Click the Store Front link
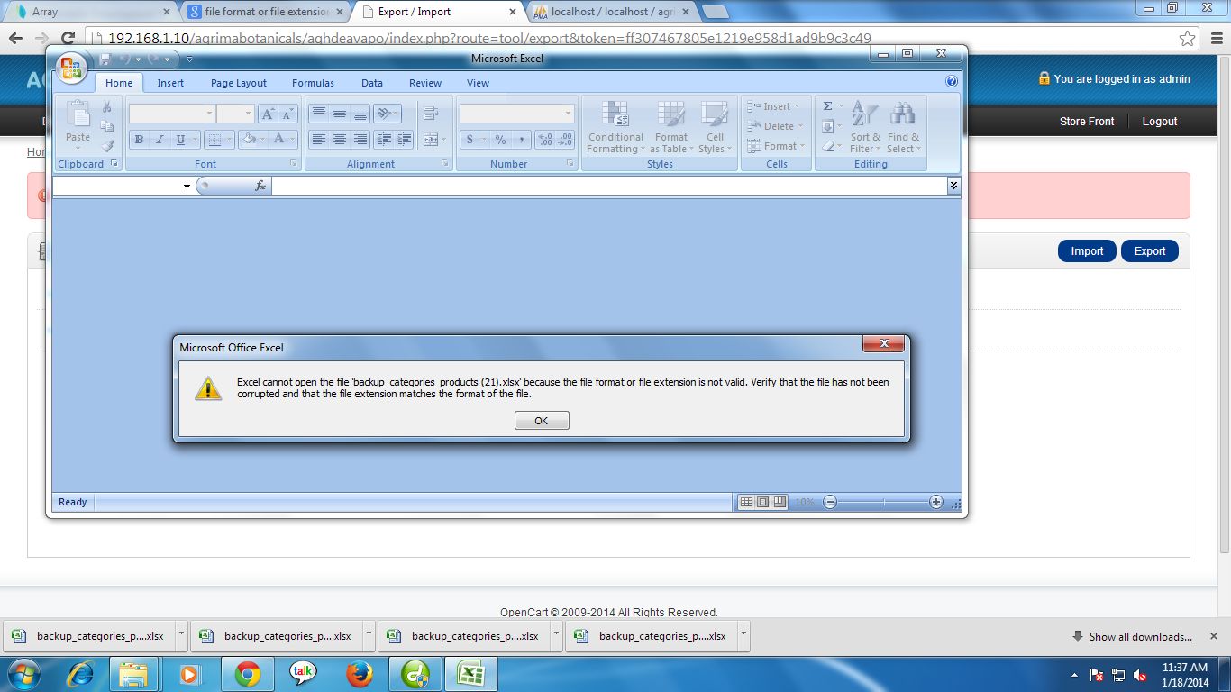This screenshot has width=1231, height=692. tap(1087, 121)
